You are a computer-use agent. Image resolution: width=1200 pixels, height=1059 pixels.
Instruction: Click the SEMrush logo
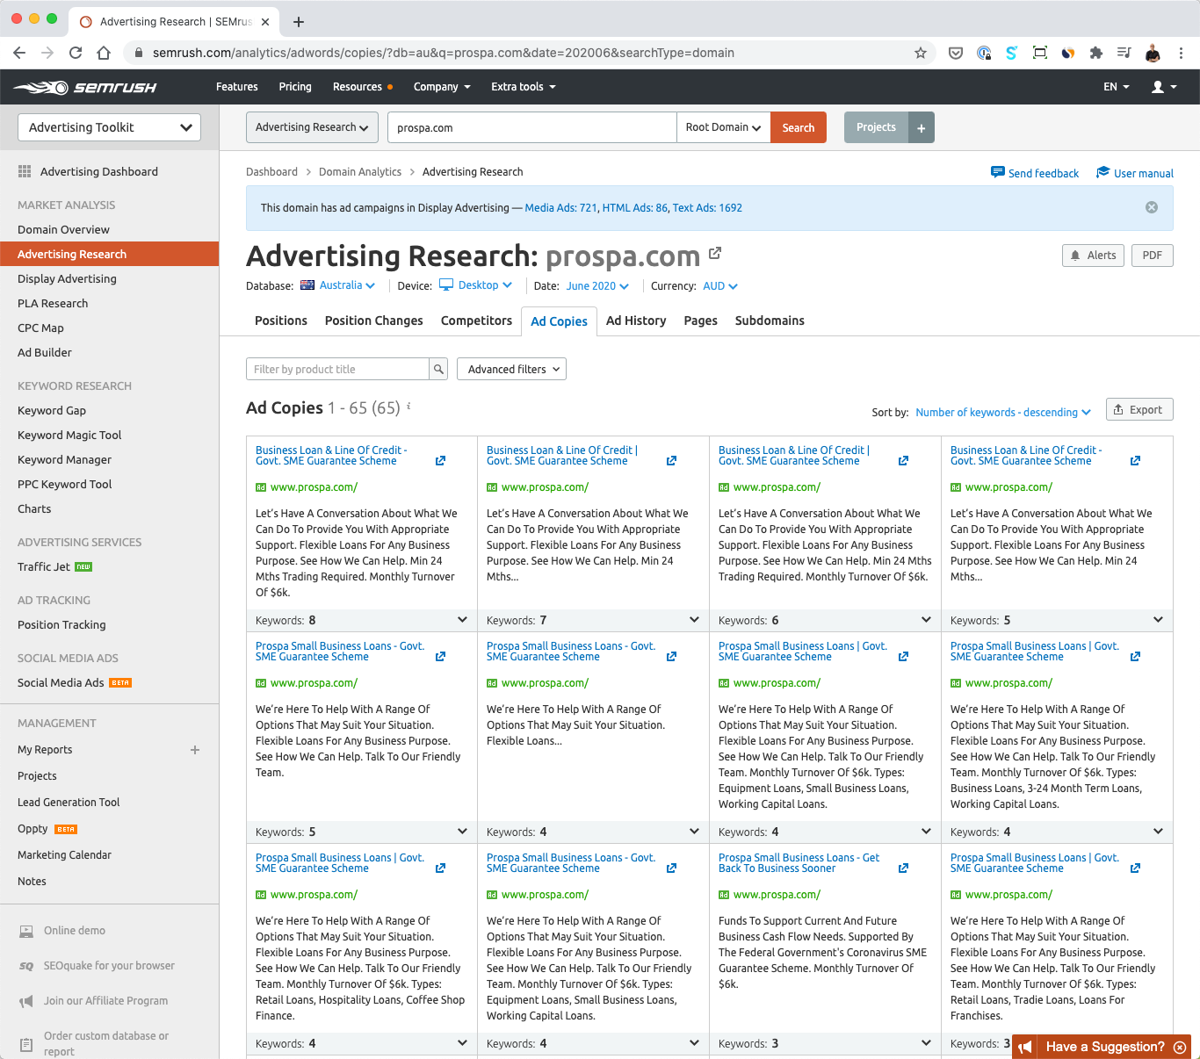pos(85,87)
